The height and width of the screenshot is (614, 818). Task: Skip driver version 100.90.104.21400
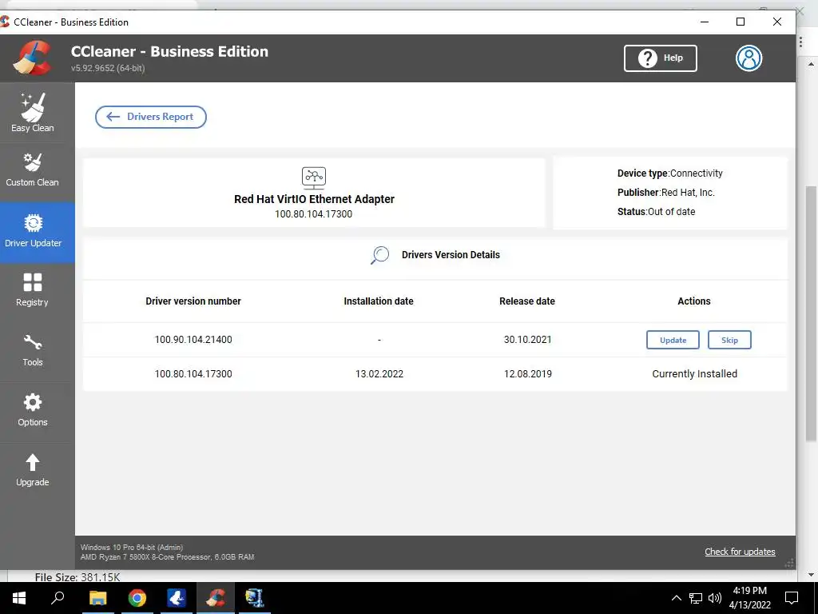[729, 340]
